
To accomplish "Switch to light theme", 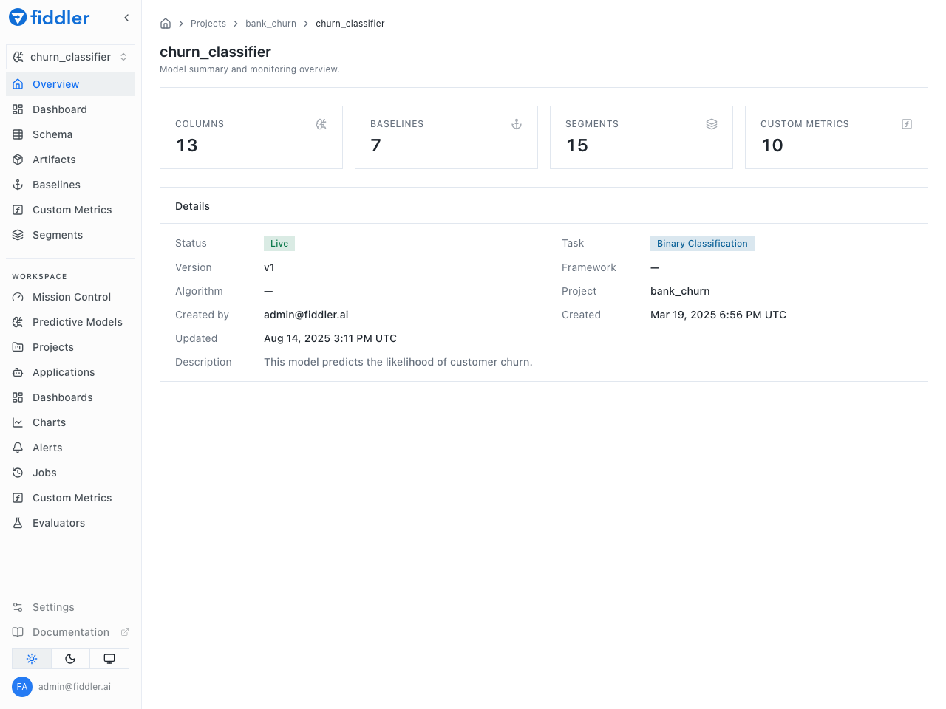I will point(32,659).
